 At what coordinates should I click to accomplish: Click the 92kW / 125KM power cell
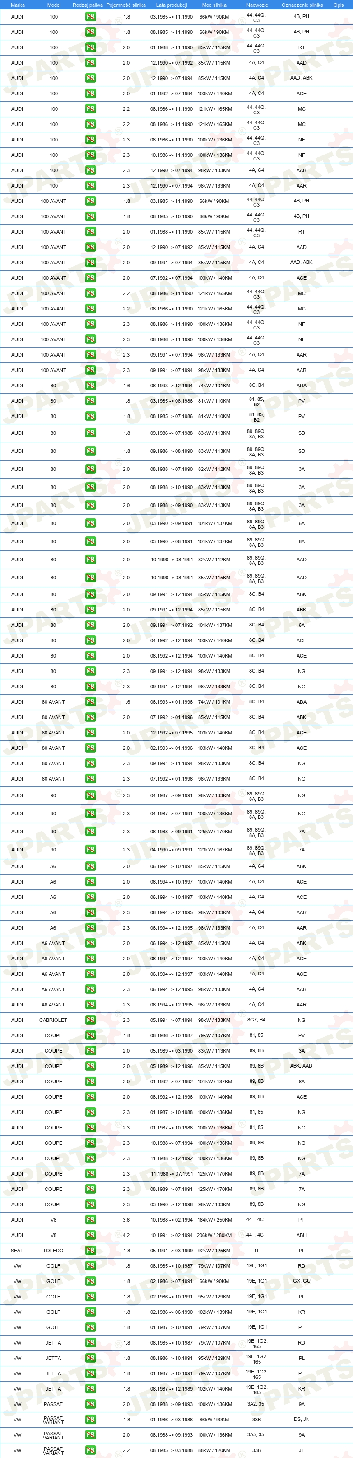(x=214, y=1250)
